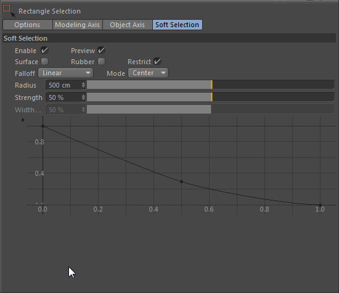Click the 0.8 vertical axis label
This screenshot has width=339, height=293.
[39, 142]
